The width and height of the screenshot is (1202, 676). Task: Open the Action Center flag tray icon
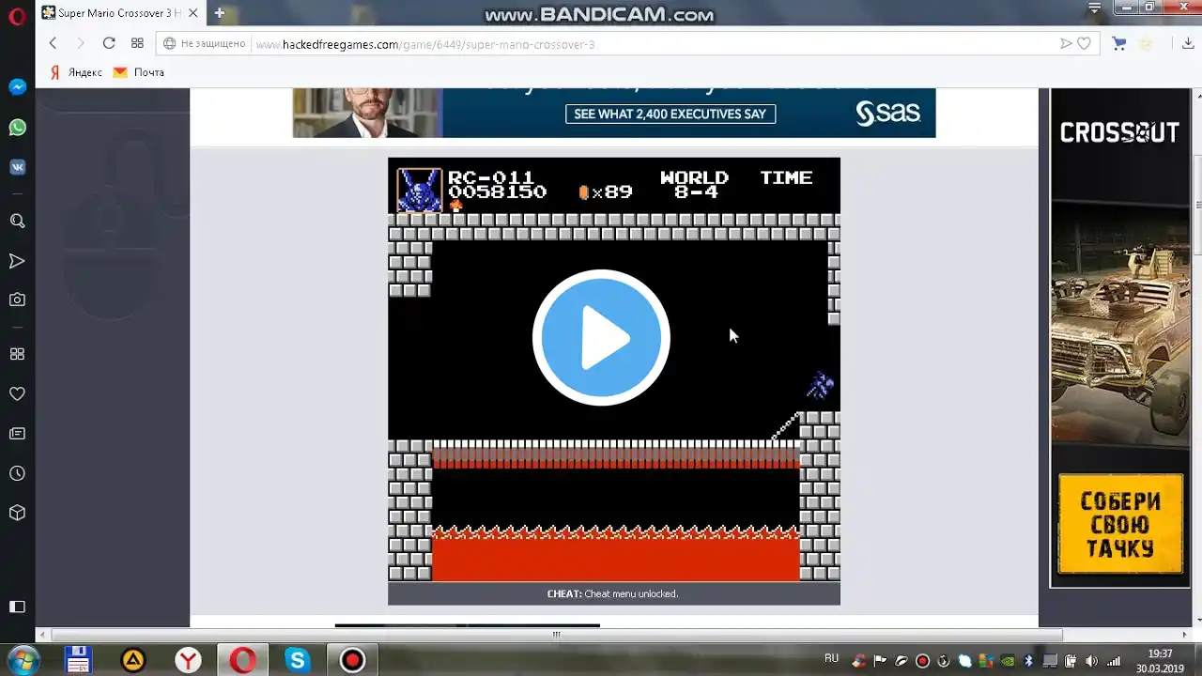point(879,660)
